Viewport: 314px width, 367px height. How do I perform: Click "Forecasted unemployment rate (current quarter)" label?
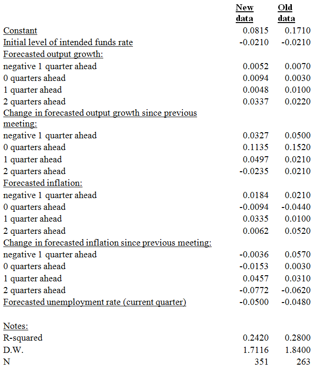point(94,302)
